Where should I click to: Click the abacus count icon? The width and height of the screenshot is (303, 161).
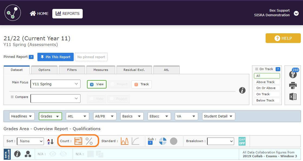tap(78, 141)
